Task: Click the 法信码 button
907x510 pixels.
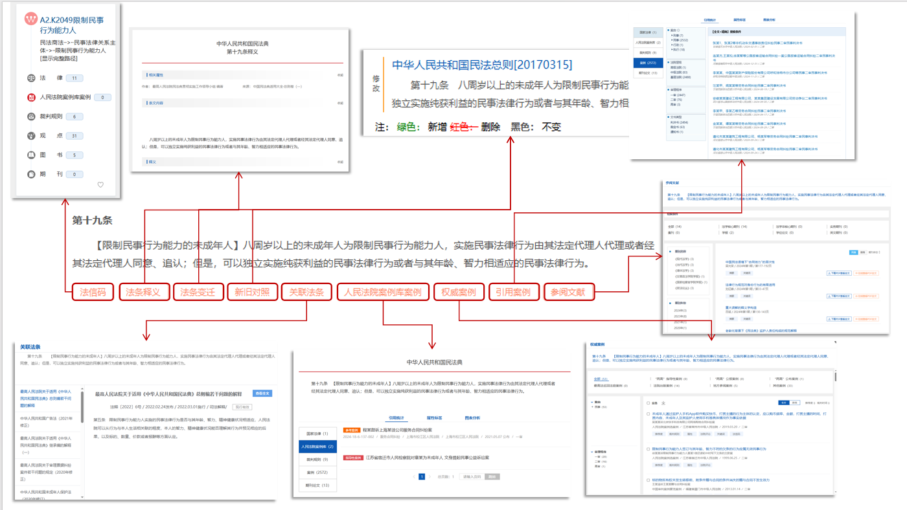Action: [x=93, y=292]
